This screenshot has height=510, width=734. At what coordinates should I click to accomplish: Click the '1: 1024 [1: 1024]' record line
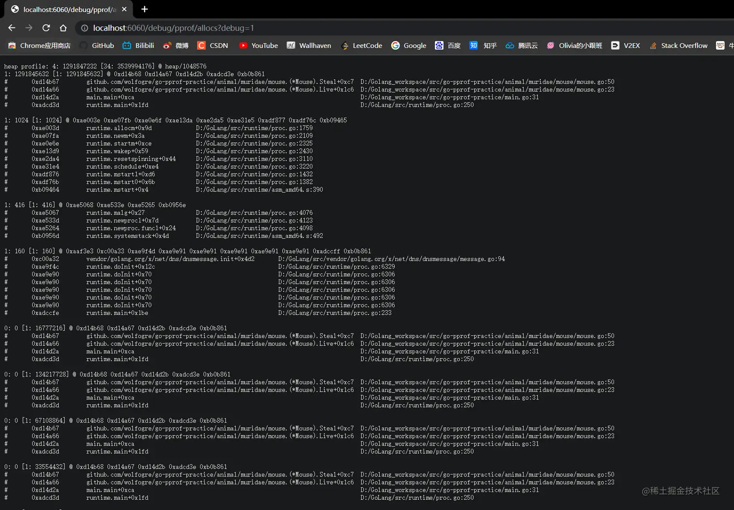pos(176,120)
